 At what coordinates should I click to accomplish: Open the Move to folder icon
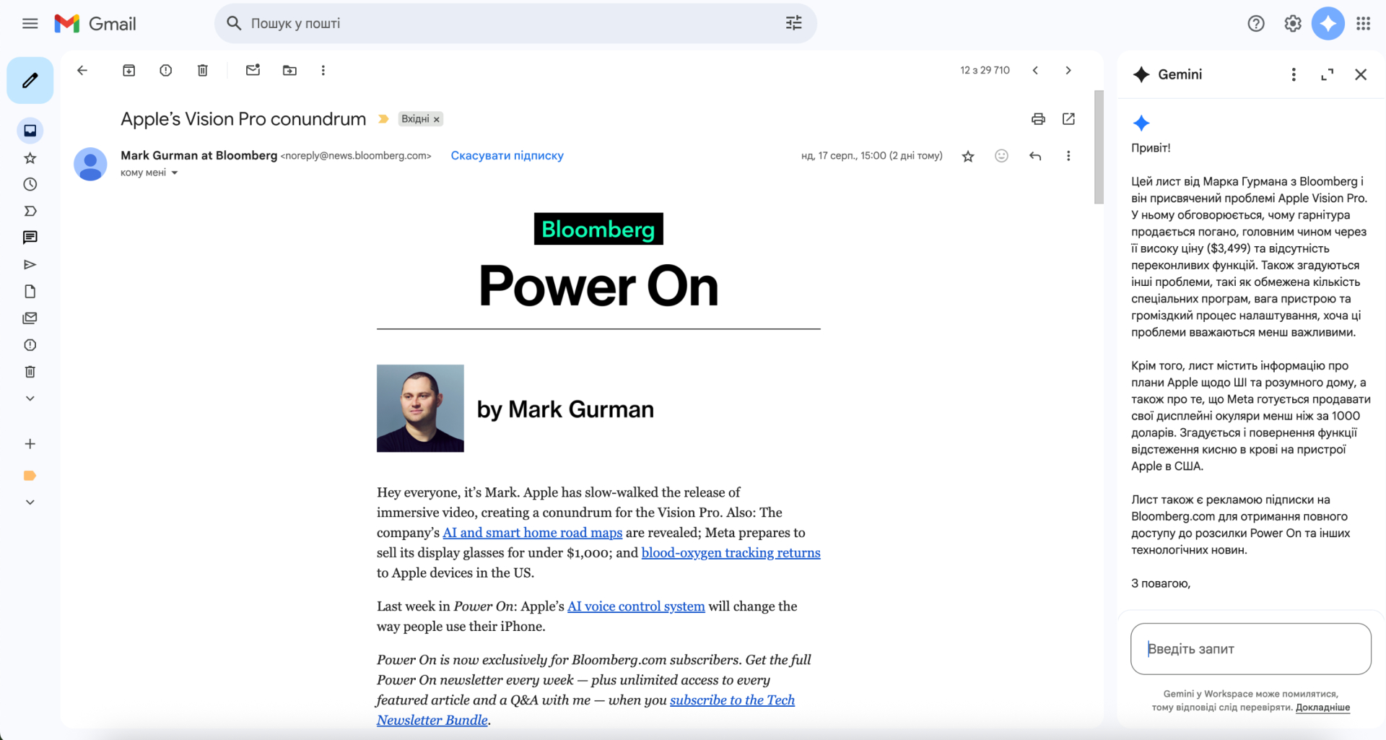point(289,70)
